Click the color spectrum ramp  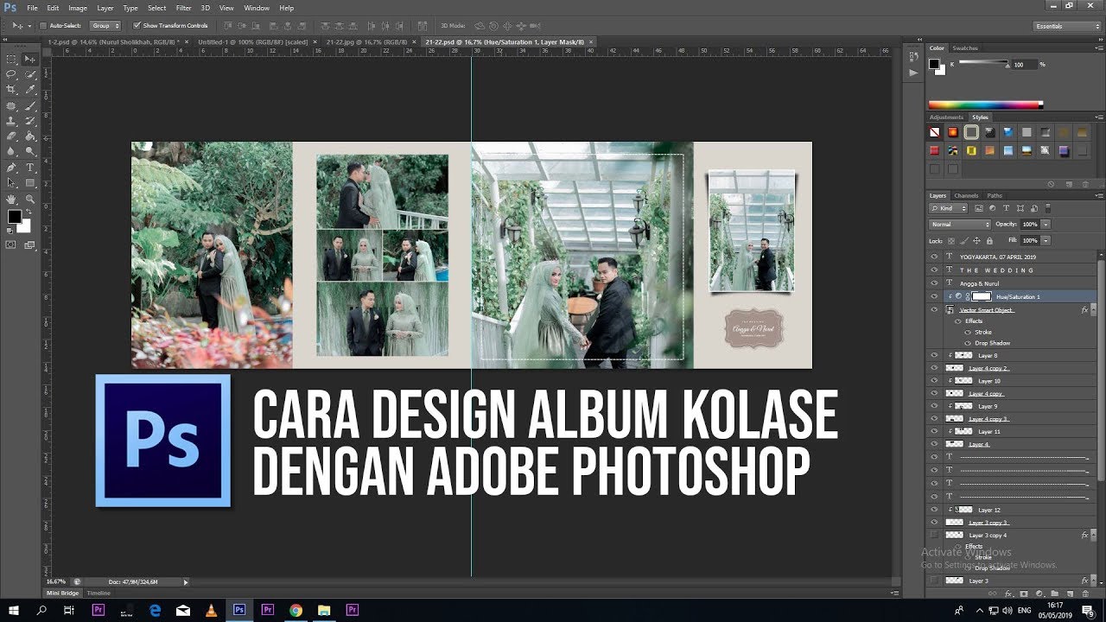pyautogui.click(x=985, y=105)
